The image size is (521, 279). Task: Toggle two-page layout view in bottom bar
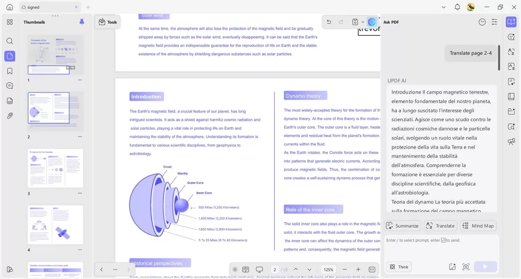click(x=246, y=269)
